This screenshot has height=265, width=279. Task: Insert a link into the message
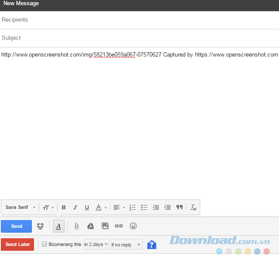click(x=119, y=226)
